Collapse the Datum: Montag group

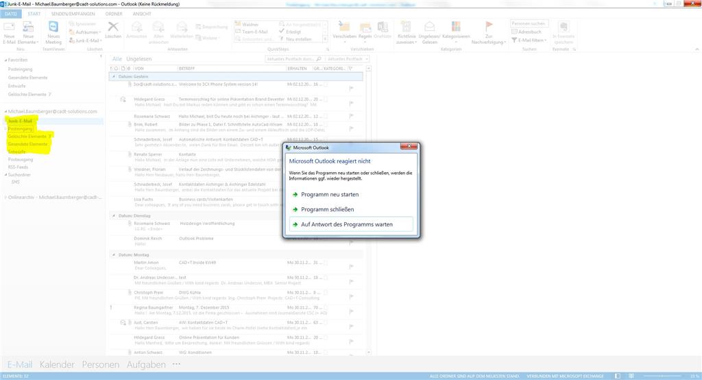pyautogui.click(x=113, y=255)
